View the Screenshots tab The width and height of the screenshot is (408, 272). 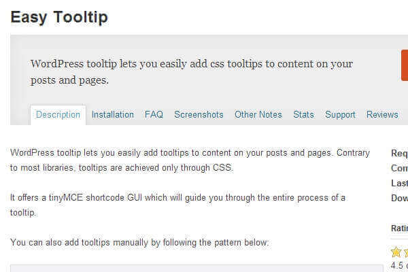click(199, 115)
